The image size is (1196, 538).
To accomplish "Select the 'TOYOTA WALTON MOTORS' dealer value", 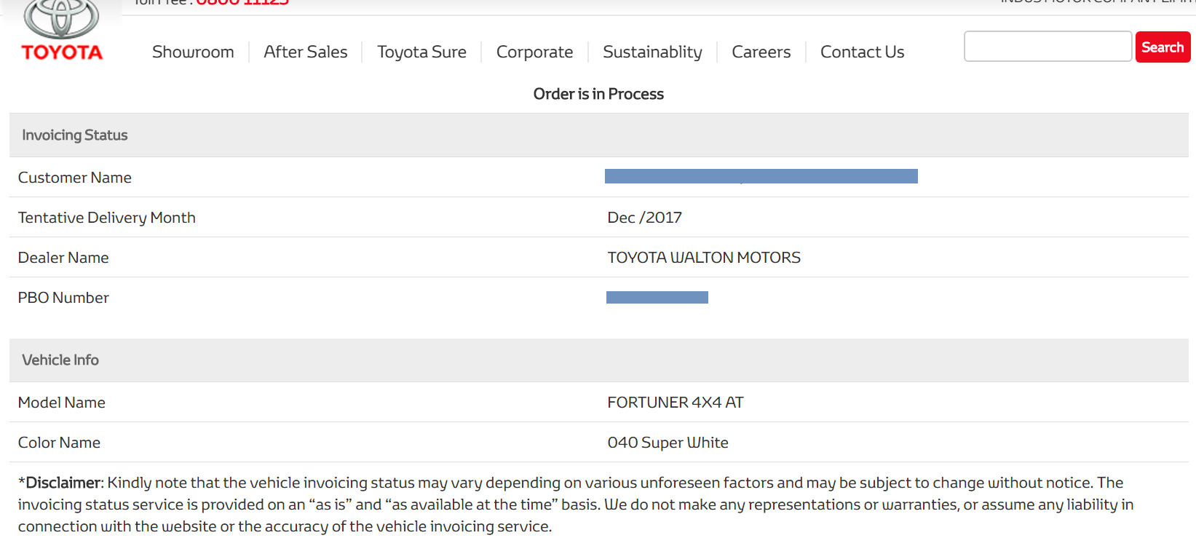I will (704, 258).
